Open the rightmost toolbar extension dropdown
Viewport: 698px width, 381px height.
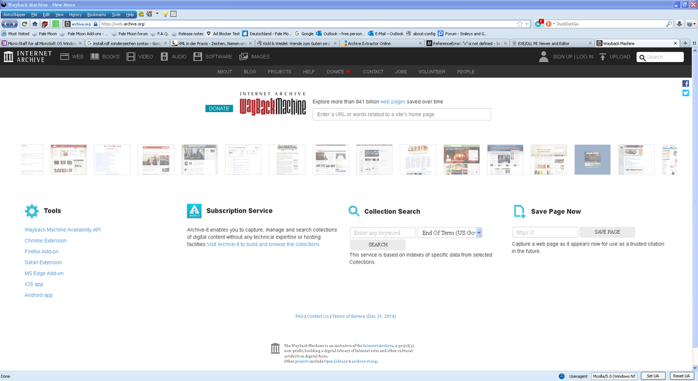690,24
